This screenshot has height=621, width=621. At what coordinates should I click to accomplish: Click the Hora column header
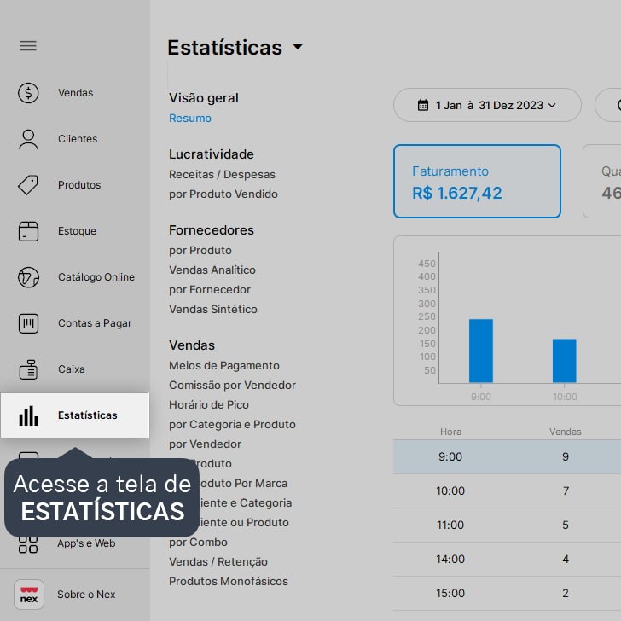click(x=450, y=432)
